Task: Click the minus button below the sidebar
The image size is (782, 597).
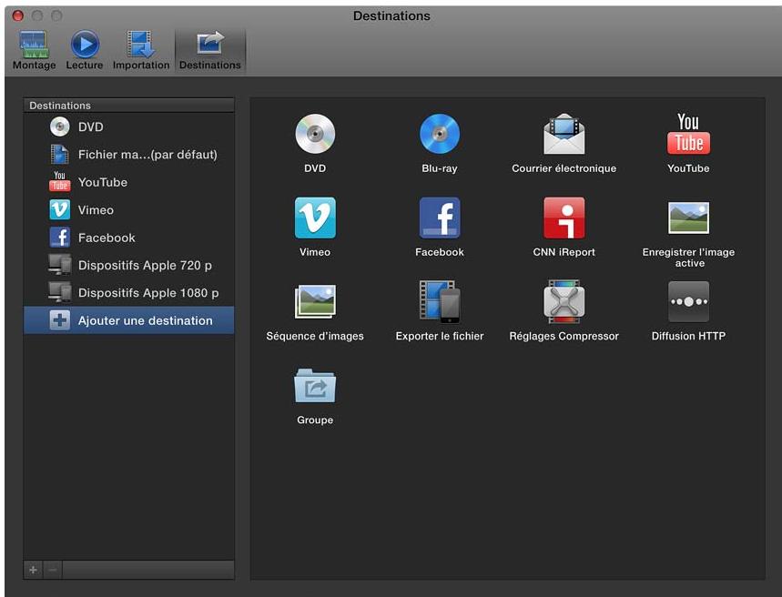Action: click(53, 570)
